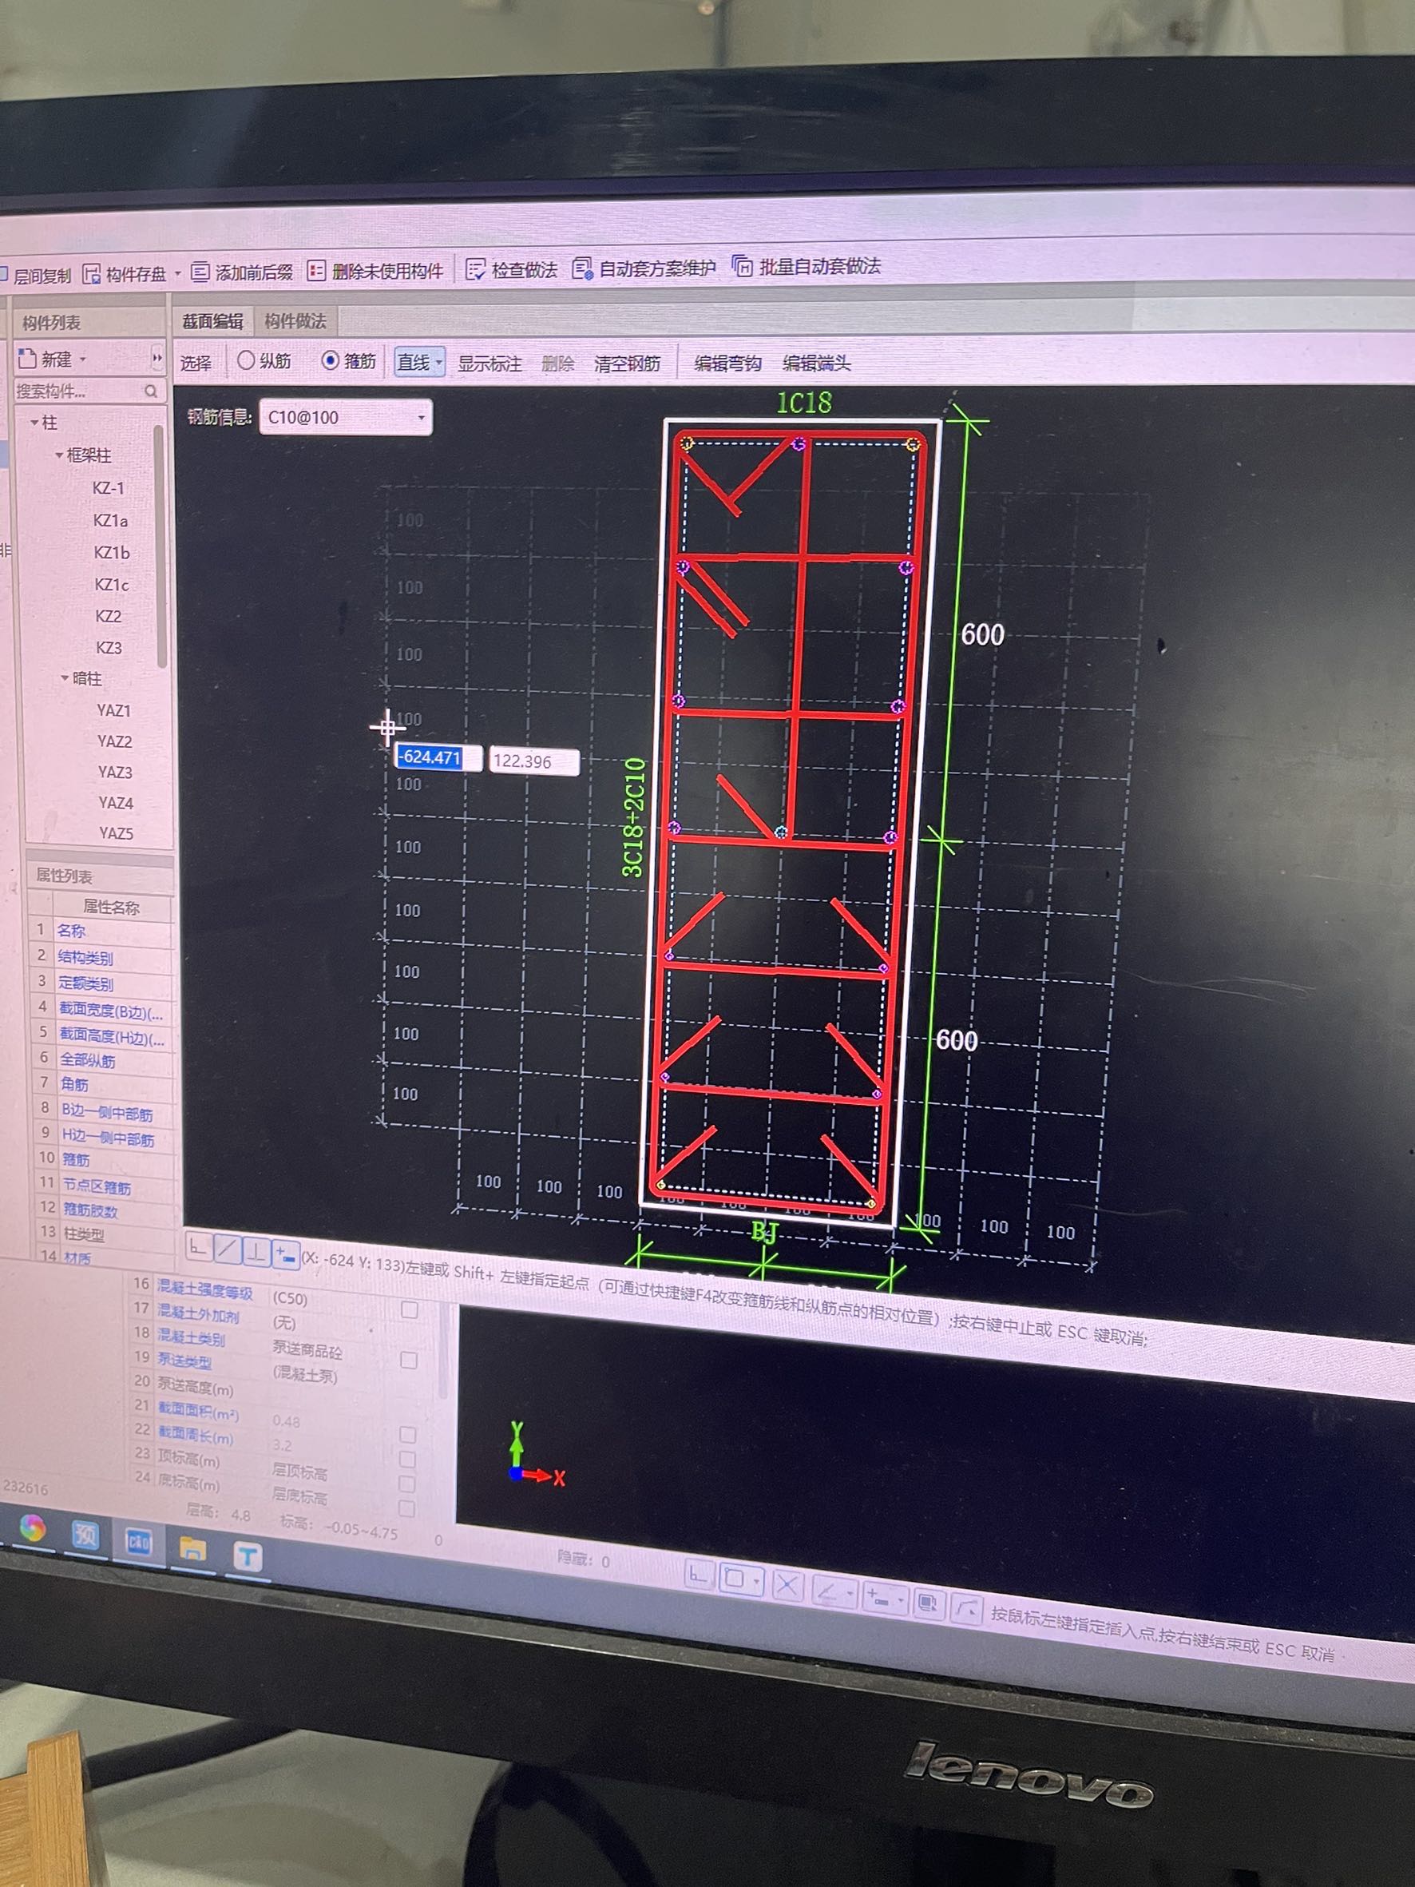Click the 删除 button
The width and height of the screenshot is (1415, 1887).
click(x=558, y=363)
